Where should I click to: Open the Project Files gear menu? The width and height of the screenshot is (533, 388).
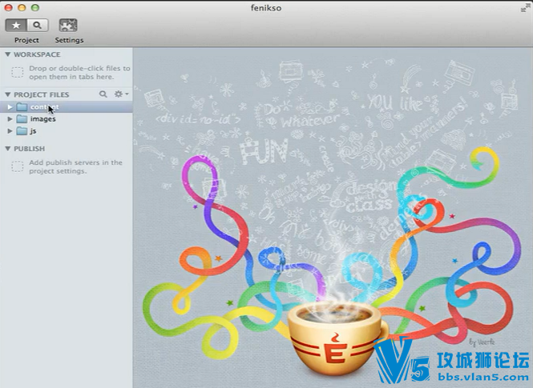(121, 94)
